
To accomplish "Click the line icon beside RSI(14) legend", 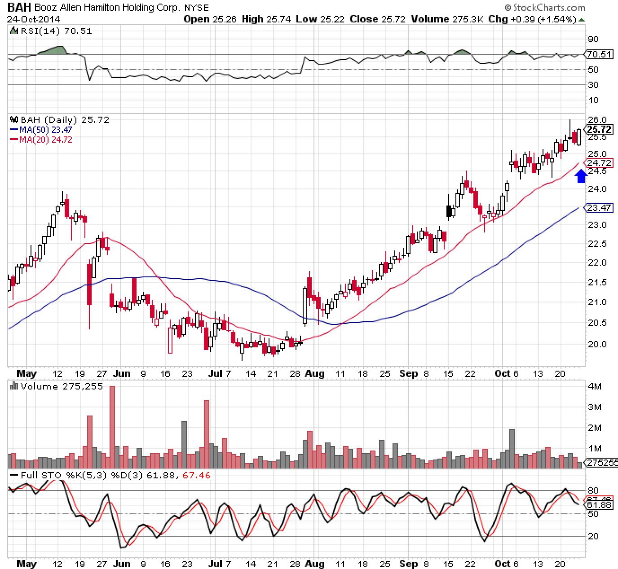I will coord(13,31).
